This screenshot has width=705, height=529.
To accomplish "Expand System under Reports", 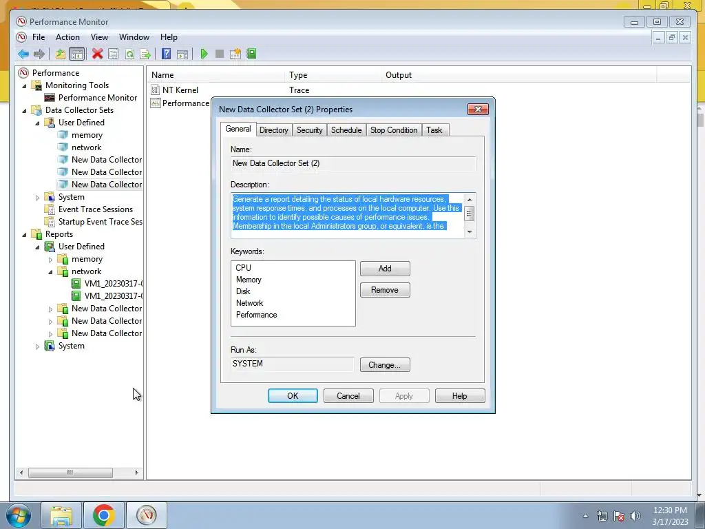I will pos(37,346).
